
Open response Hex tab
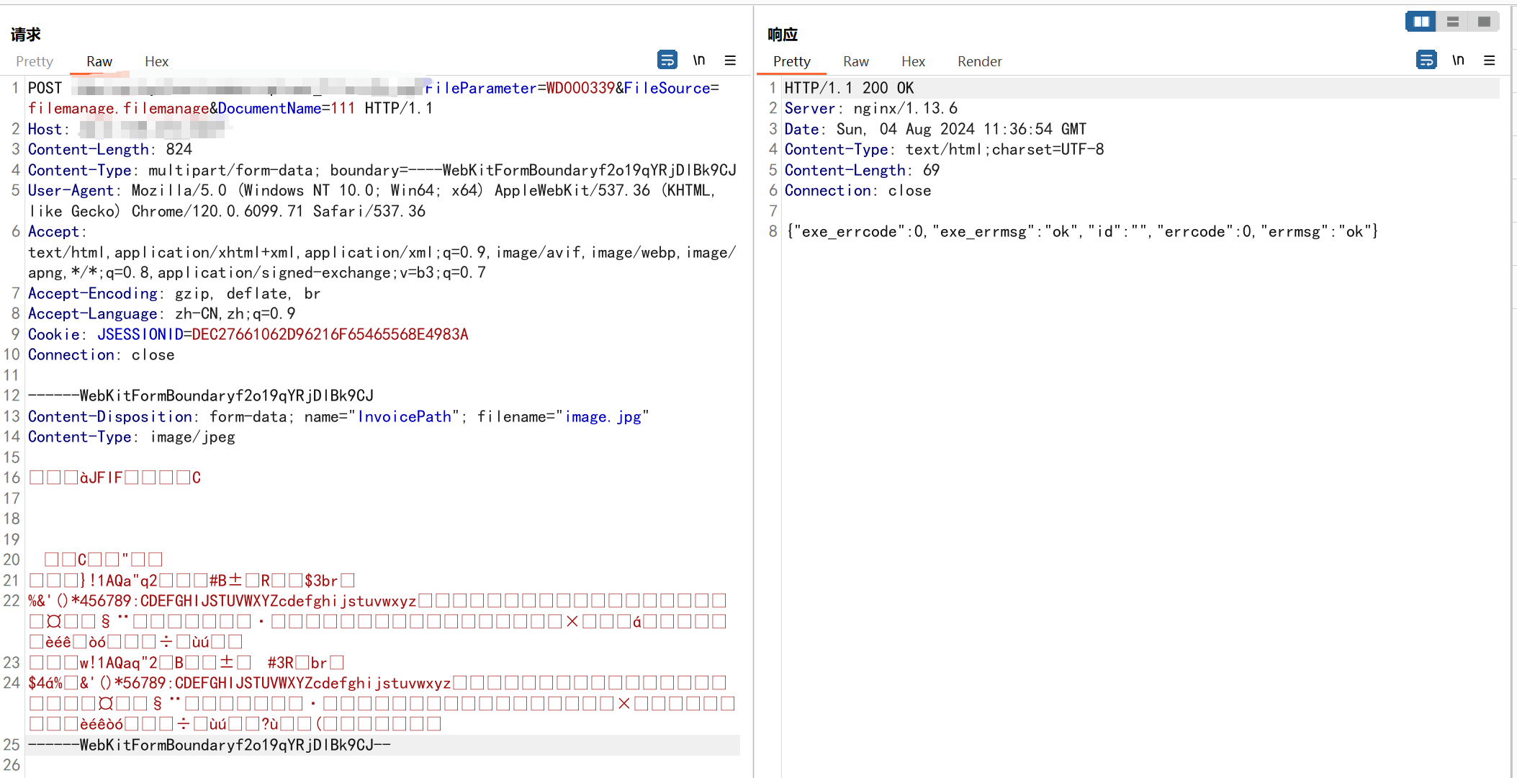(x=913, y=61)
